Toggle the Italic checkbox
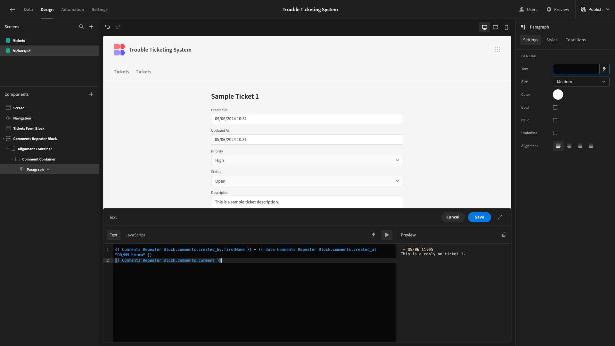Image resolution: width=615 pixels, height=346 pixels. 555,120
